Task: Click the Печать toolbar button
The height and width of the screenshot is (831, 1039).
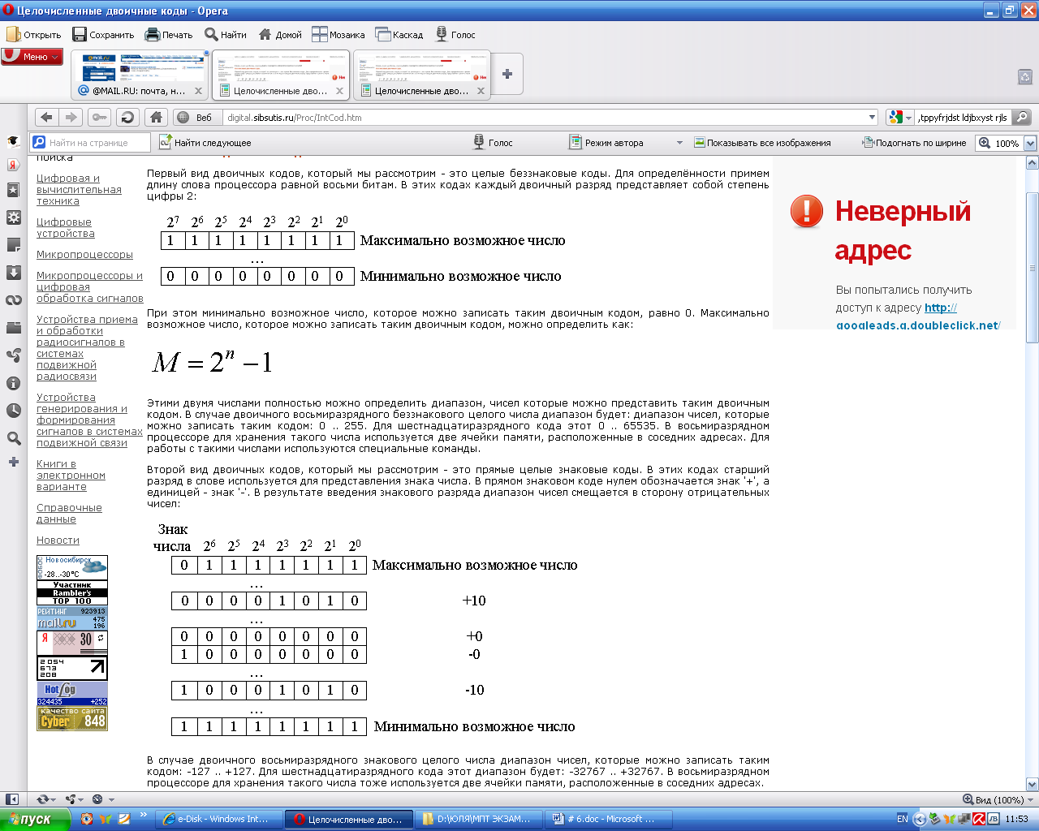Action: click(169, 34)
